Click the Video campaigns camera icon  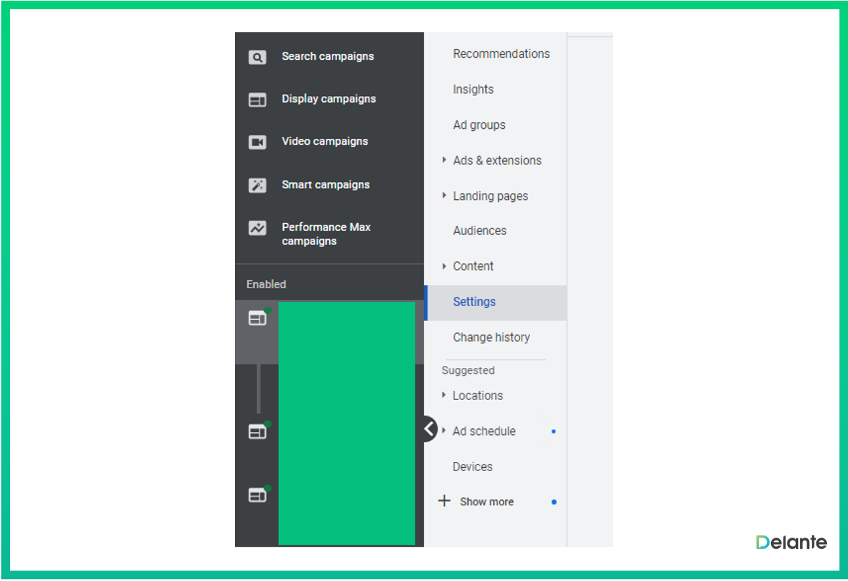(x=257, y=142)
